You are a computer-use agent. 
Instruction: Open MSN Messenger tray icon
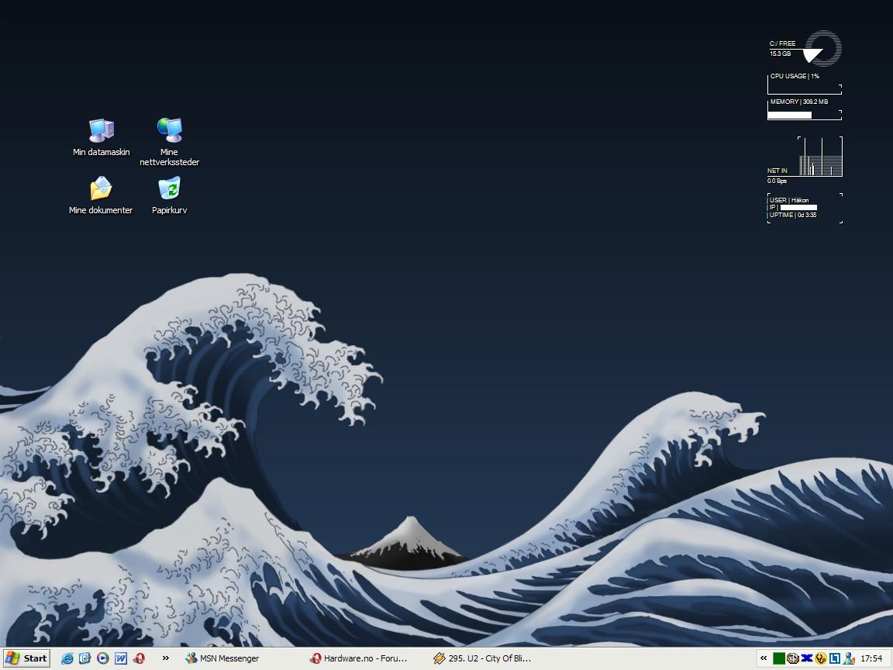(849, 658)
